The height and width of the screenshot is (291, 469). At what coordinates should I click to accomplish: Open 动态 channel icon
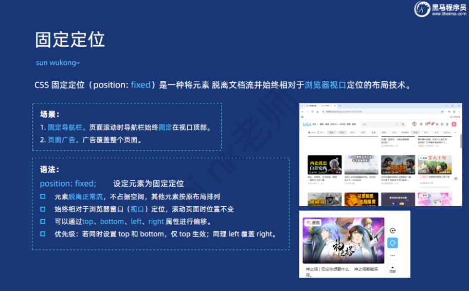point(309,133)
